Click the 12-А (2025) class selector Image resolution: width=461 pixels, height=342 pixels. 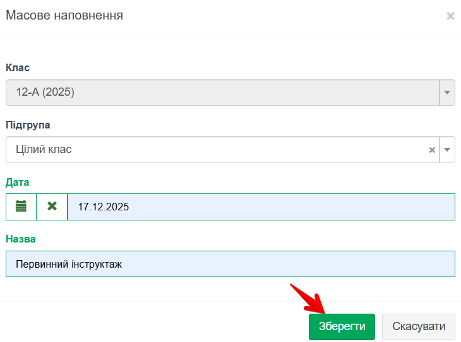coord(221,93)
